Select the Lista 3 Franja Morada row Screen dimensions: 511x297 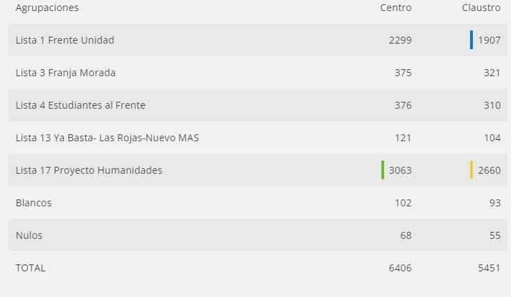tap(65, 73)
